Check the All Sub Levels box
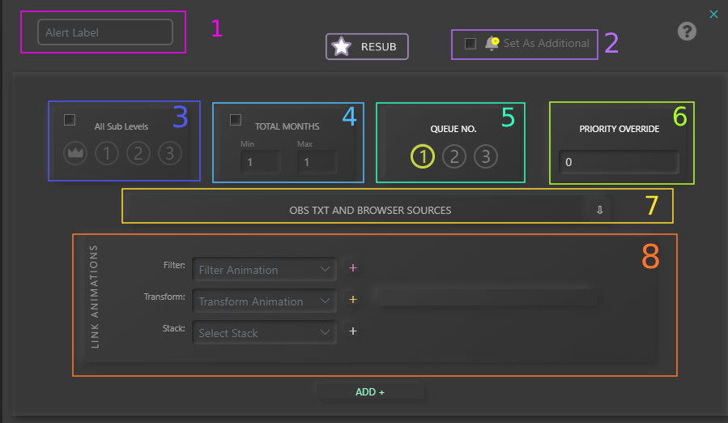Image resolution: width=728 pixels, height=423 pixels. [x=70, y=120]
